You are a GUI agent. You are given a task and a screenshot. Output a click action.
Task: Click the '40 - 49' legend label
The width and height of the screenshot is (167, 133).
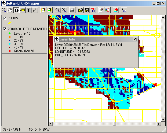pos(19,47)
